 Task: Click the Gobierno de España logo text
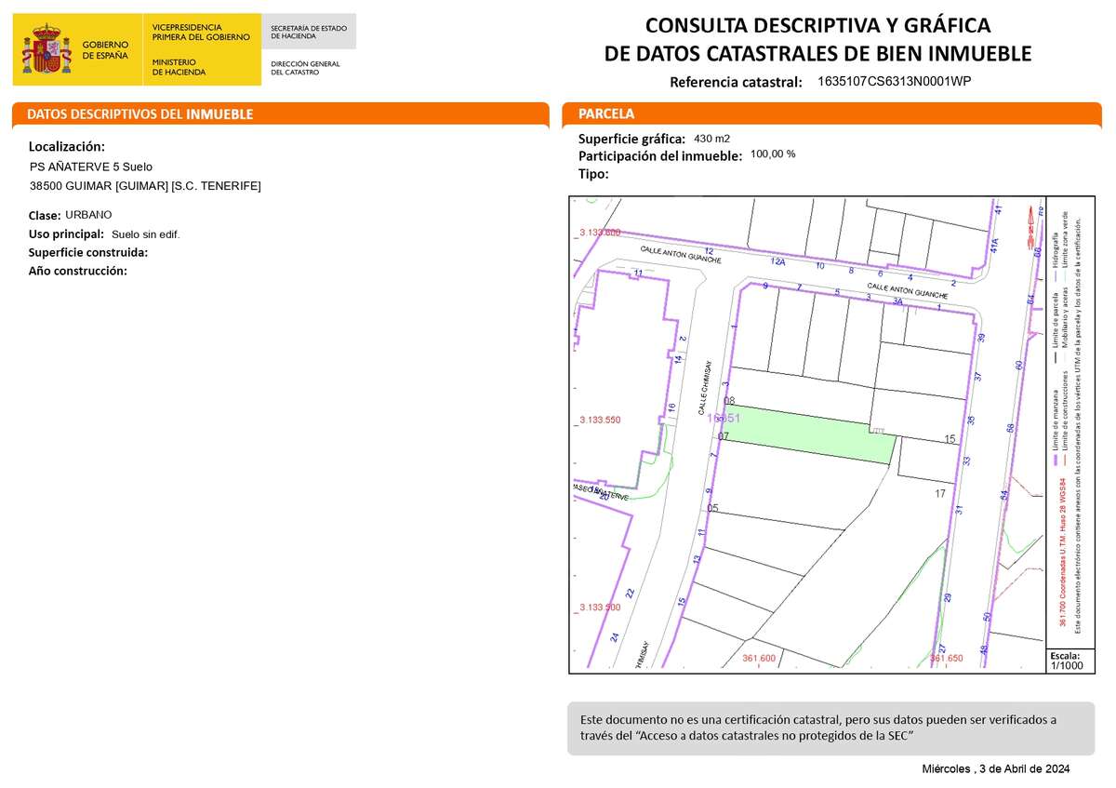point(105,50)
